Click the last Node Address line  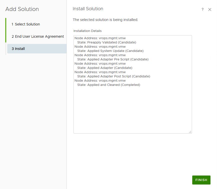coord(100,81)
